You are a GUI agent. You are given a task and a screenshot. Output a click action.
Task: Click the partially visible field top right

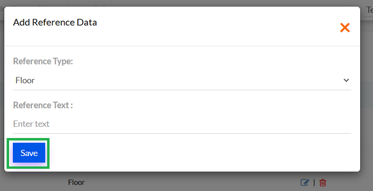[369, 10]
